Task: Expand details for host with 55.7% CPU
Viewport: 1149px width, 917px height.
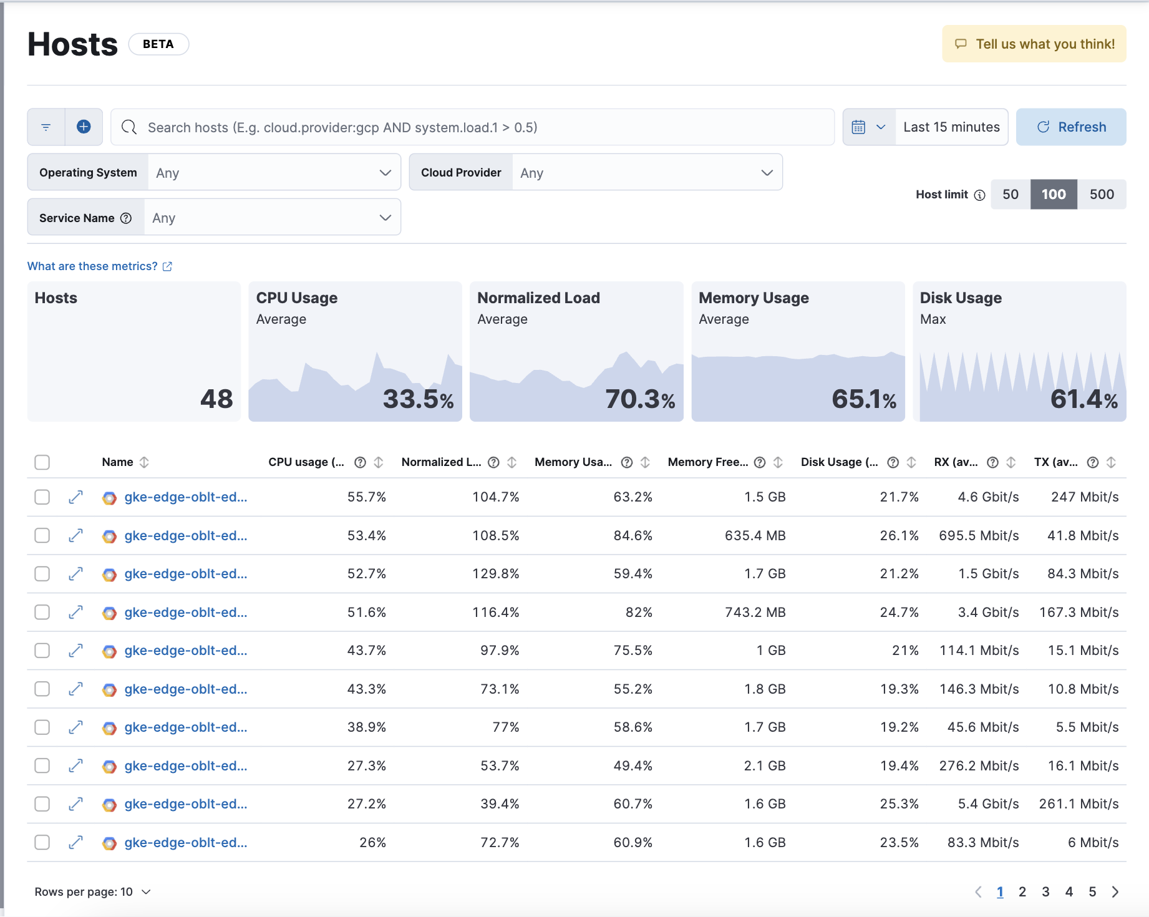Action: tap(76, 497)
